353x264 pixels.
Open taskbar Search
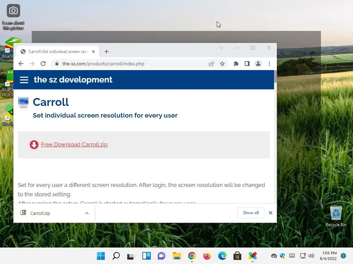[x=116, y=256]
